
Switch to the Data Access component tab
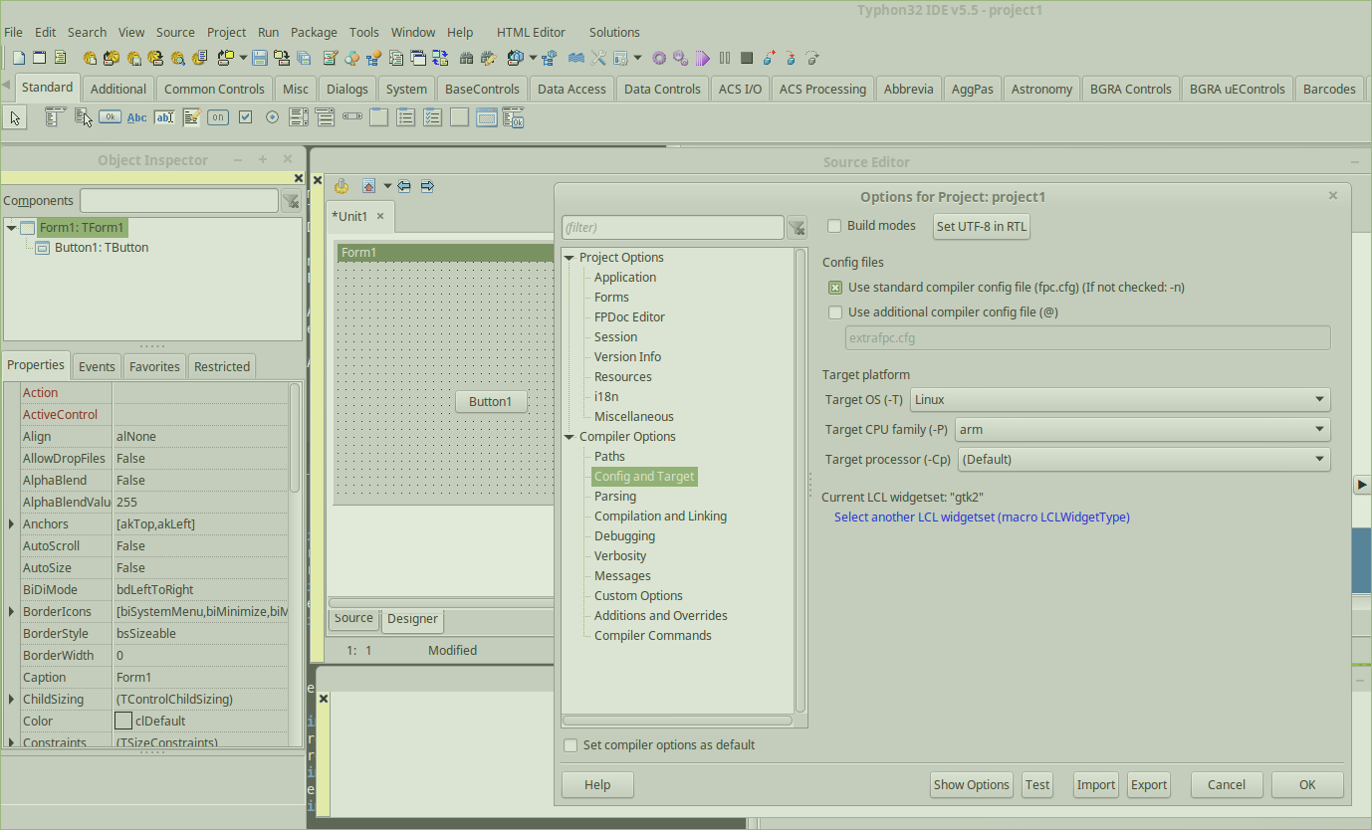(572, 89)
